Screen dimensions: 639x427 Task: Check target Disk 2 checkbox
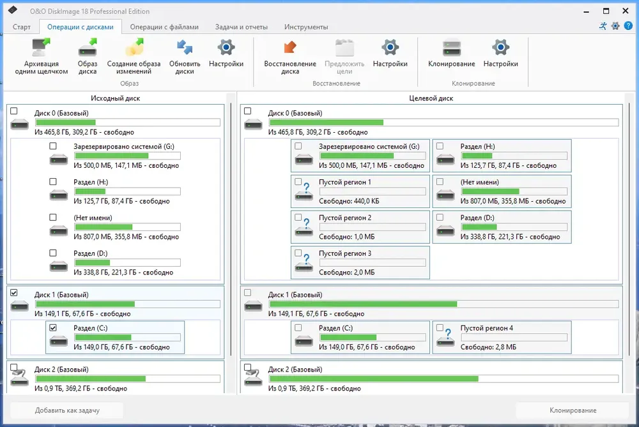pos(247,367)
